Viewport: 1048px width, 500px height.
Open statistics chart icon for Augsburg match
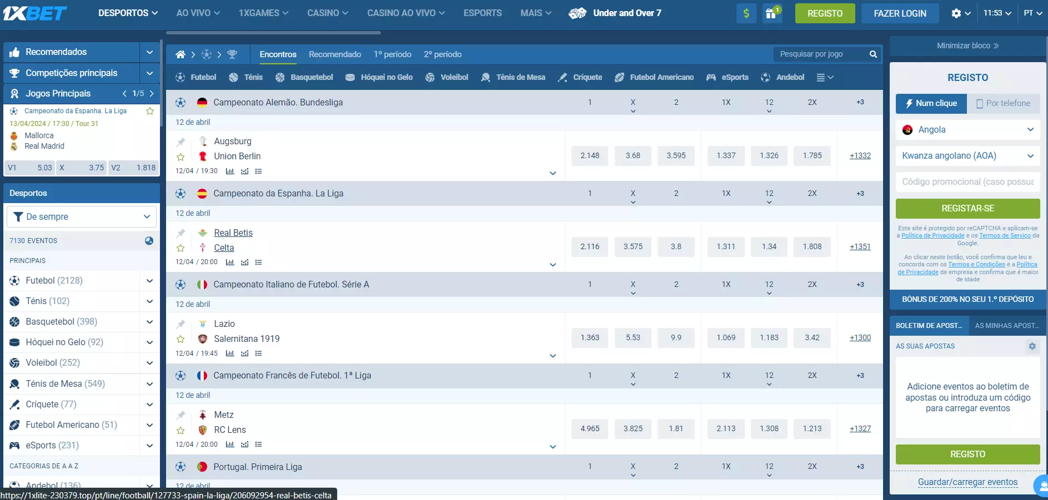pos(230,171)
